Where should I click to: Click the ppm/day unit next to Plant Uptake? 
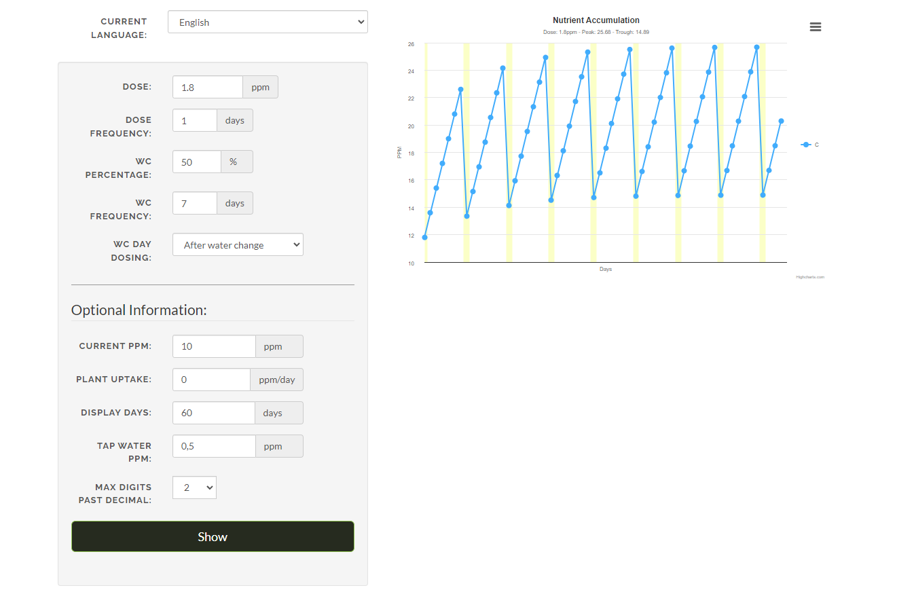[x=277, y=380]
